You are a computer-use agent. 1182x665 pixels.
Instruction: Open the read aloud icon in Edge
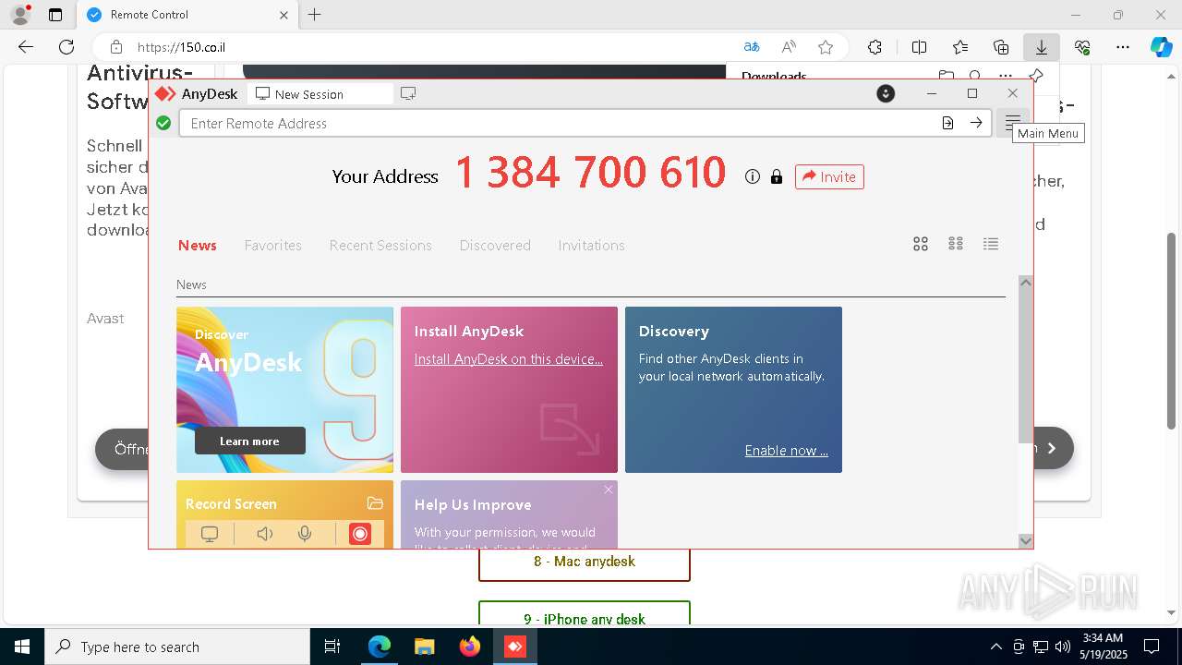point(789,47)
